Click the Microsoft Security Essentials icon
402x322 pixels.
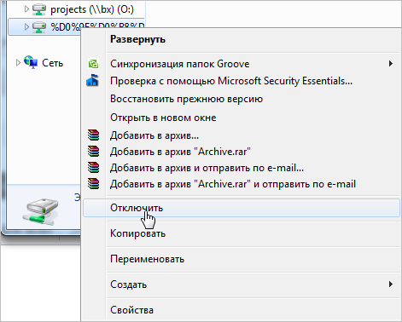(92, 81)
